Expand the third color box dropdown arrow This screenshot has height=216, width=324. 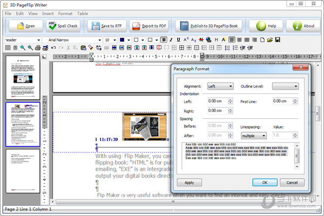[x=157, y=40]
